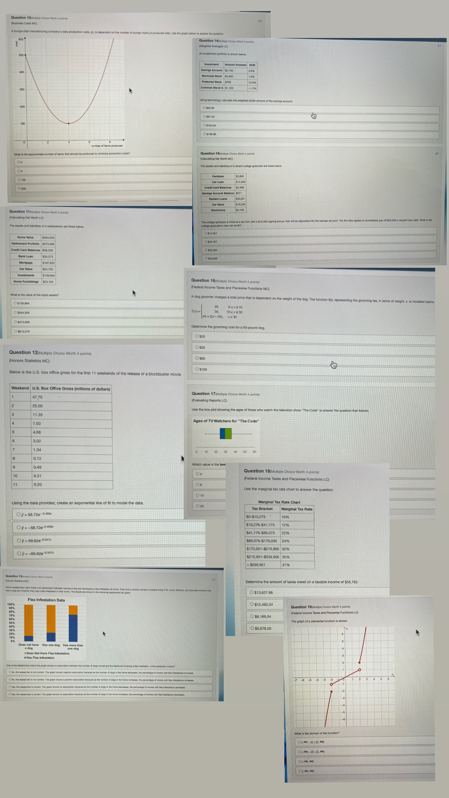Flag Question 15 using the flag icon
Image resolution: width=449 pixels, height=798 pixels.
click(437, 154)
